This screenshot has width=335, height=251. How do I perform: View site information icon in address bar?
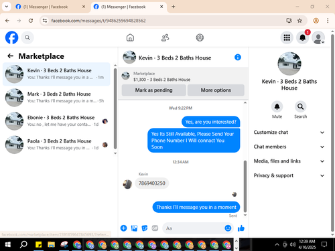(45, 21)
